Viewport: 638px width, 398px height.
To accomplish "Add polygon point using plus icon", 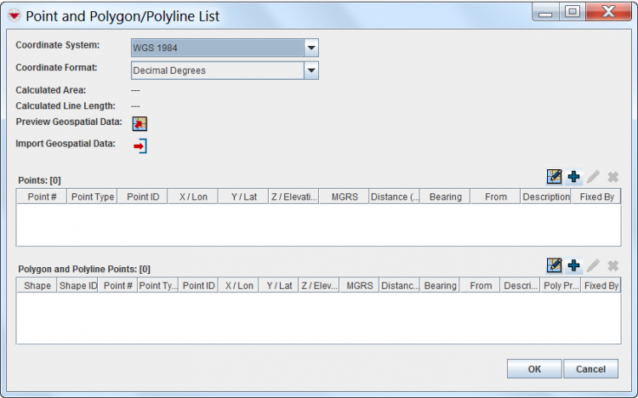I will [x=573, y=265].
